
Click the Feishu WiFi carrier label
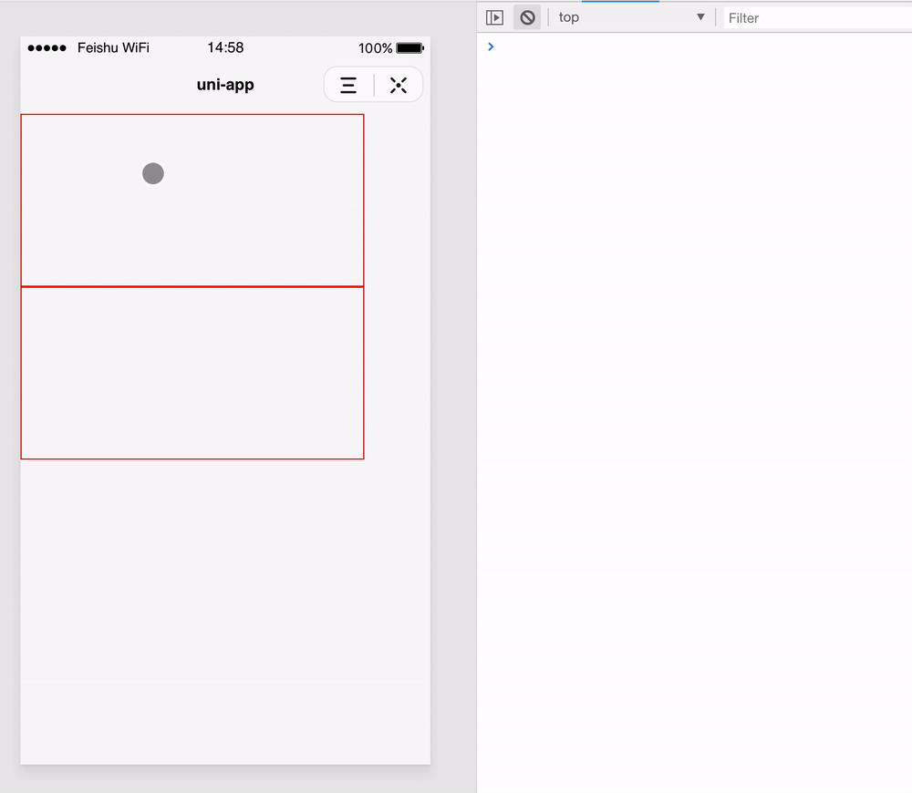pos(113,47)
